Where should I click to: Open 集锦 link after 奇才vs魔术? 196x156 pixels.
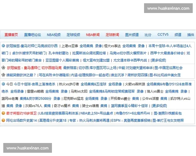click(x=75, y=106)
